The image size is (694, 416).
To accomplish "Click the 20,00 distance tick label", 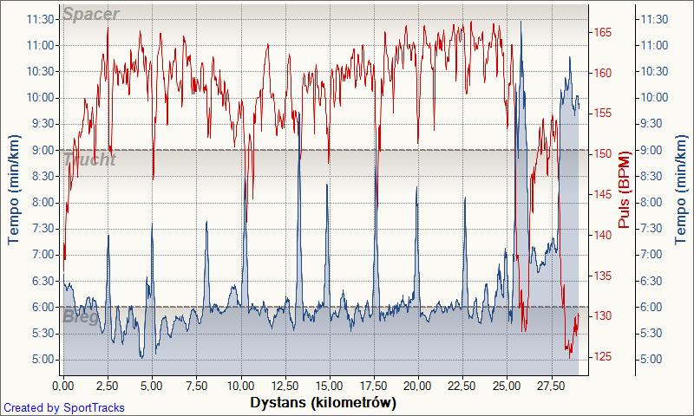I will (418, 384).
